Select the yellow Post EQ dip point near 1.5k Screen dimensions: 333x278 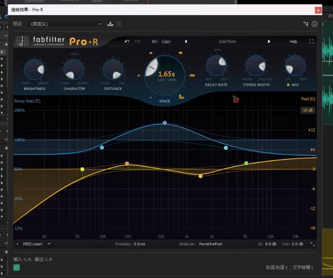click(201, 176)
